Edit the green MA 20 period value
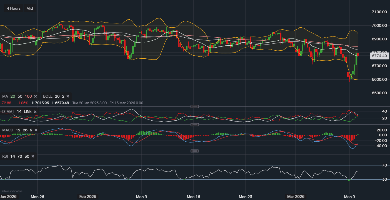This screenshot has height=200, width=390. pyautogui.click(x=12, y=96)
